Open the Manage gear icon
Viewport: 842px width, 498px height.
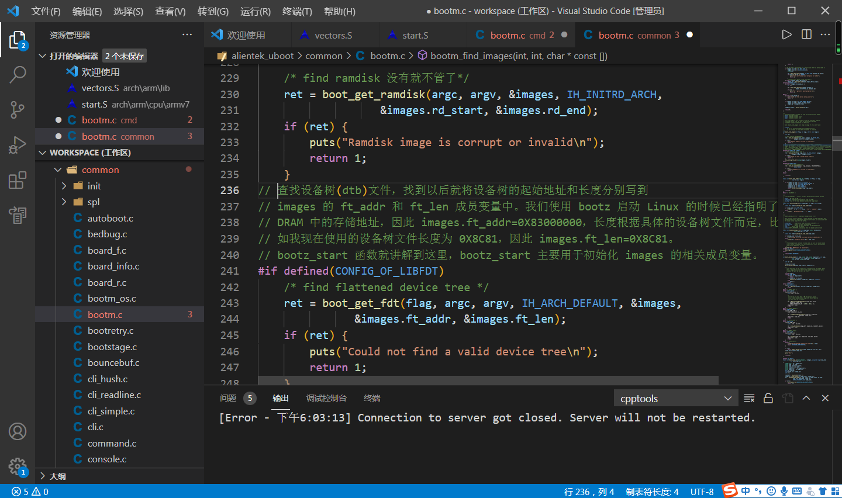(x=18, y=466)
